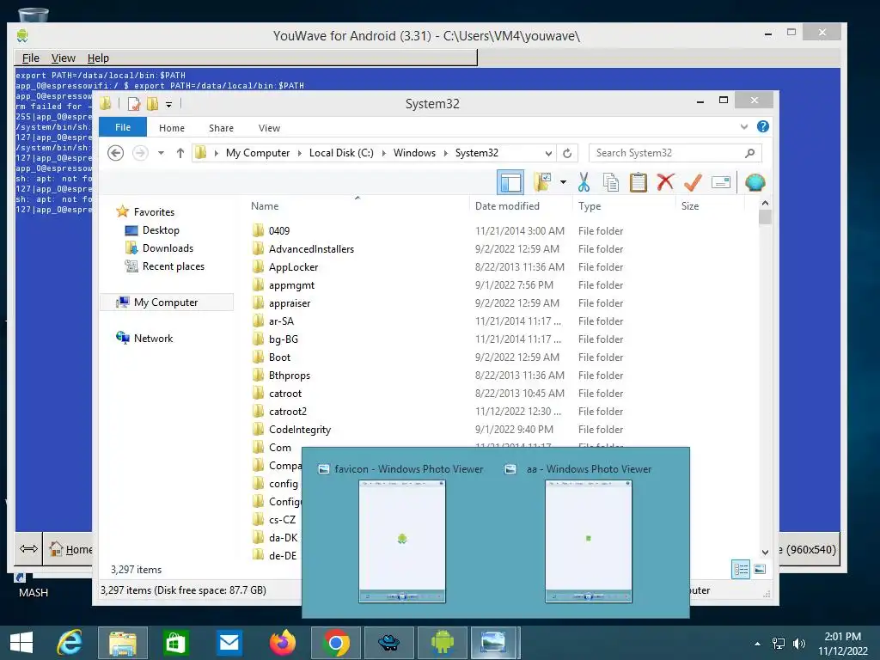Viewport: 880px width, 660px height.
Task: Select the AppLocker folder
Action: tap(293, 267)
